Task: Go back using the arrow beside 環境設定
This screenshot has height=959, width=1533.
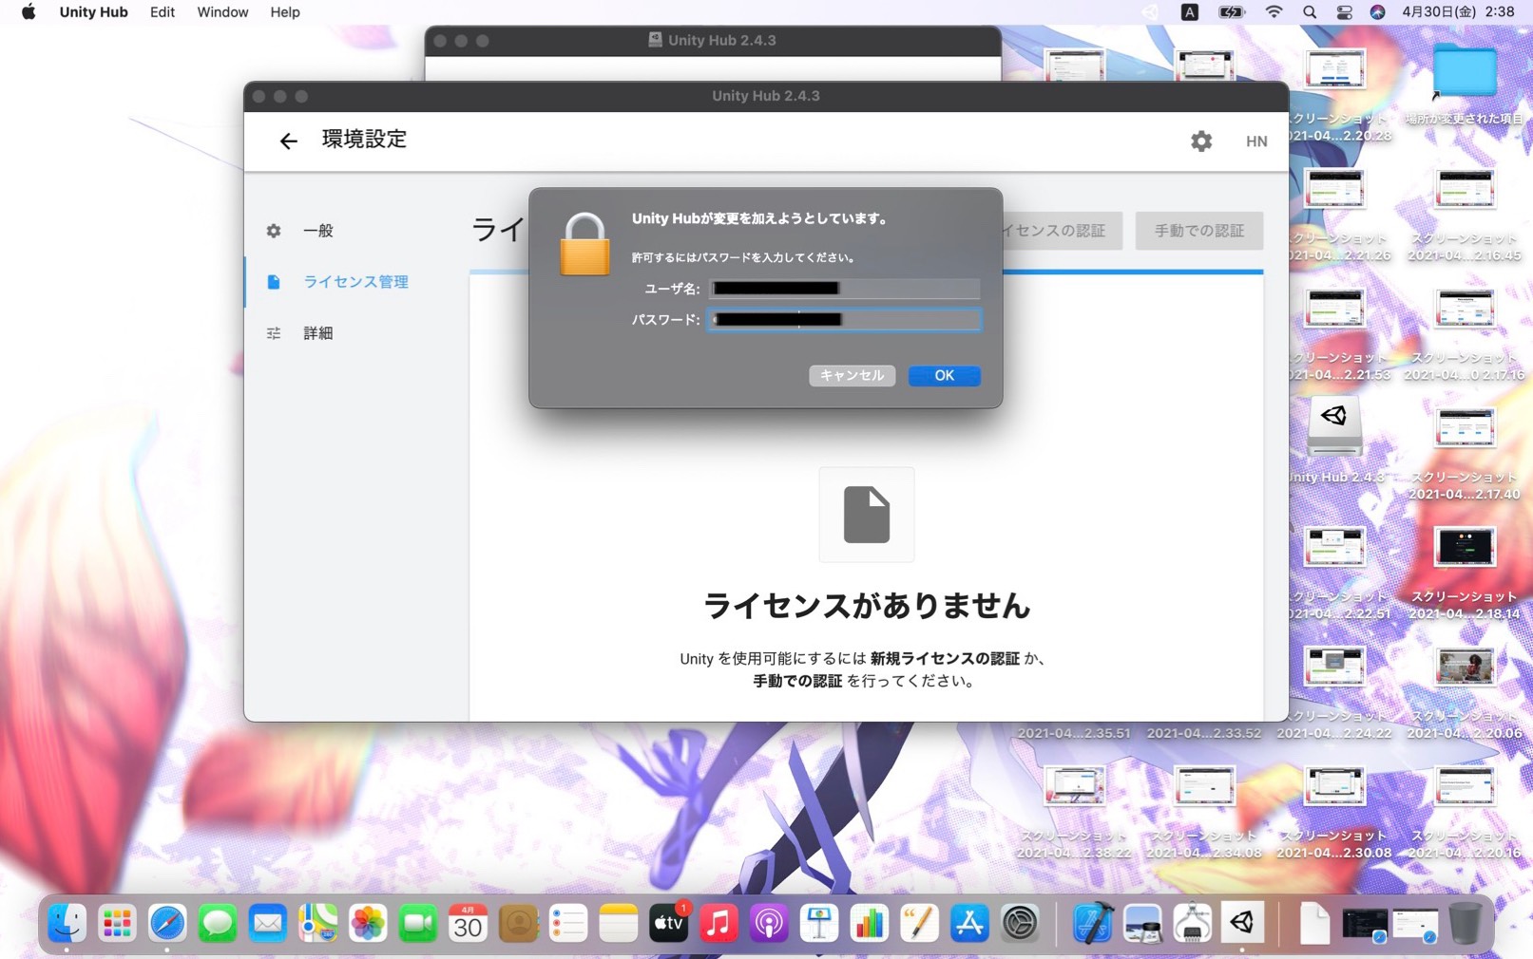Action: [288, 141]
